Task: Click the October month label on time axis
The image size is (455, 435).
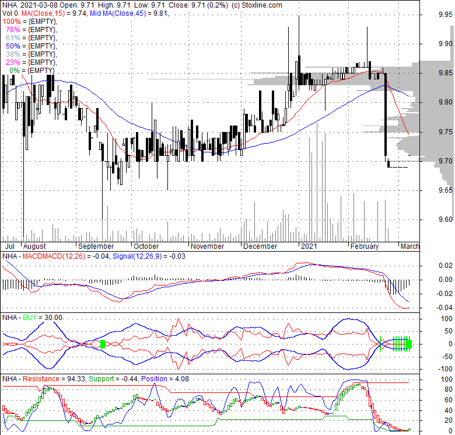Action: 146,246
